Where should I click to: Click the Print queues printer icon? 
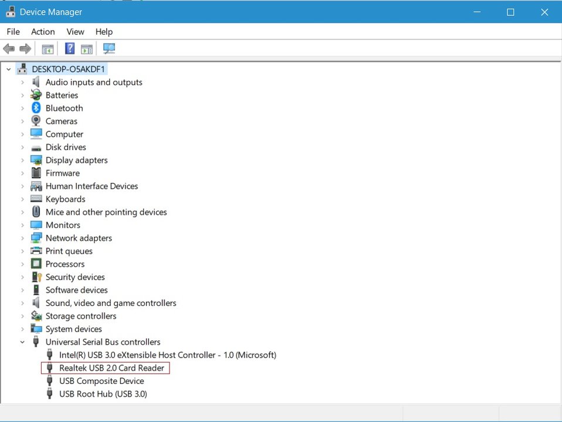36,250
